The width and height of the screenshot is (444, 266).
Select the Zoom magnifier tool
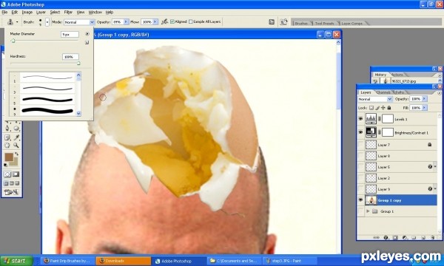click(x=16, y=146)
